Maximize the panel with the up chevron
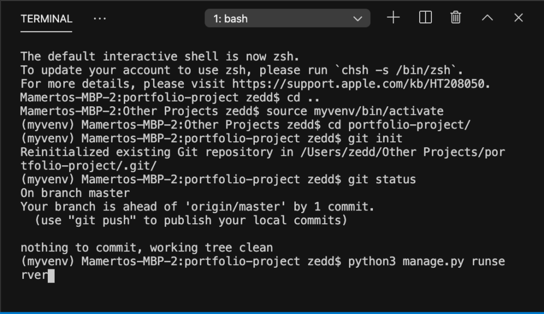The height and width of the screenshot is (314, 544). (488, 18)
